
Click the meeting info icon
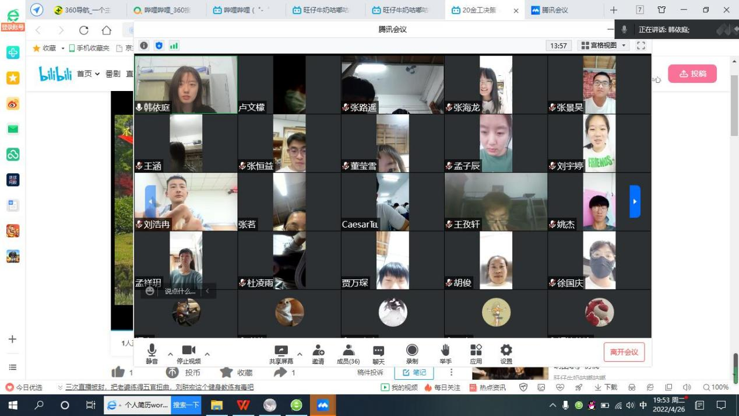click(144, 46)
